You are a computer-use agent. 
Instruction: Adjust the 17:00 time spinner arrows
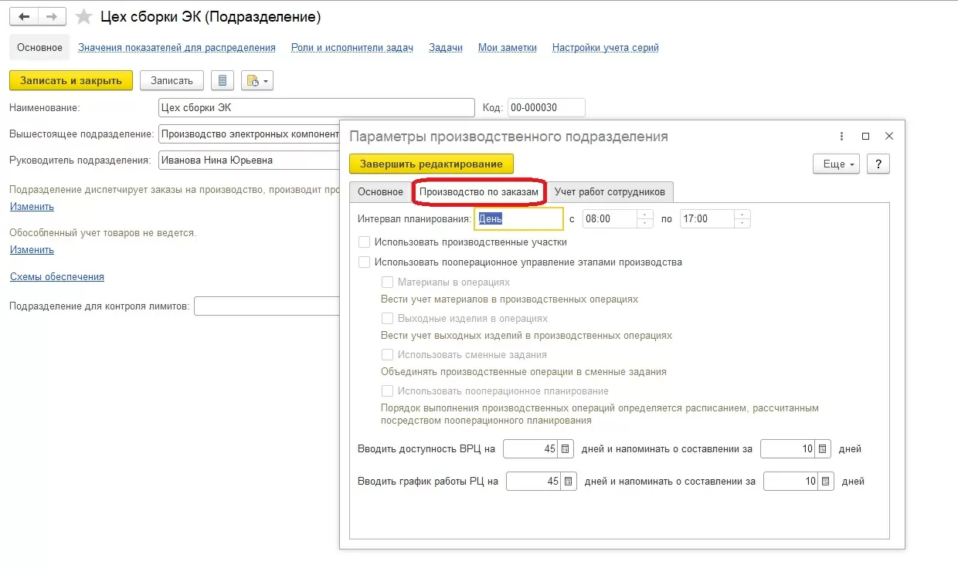point(742,218)
